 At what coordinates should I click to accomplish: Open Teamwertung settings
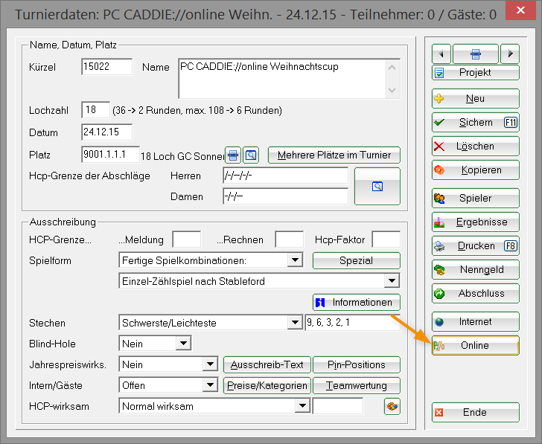[356, 386]
